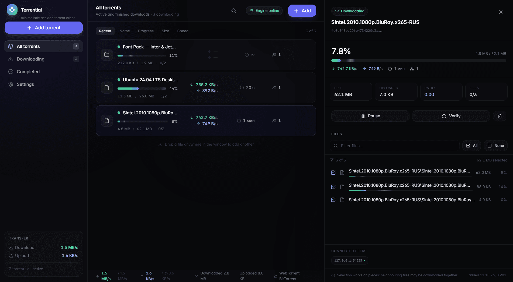Click the Downloading status badge in details

(x=350, y=11)
